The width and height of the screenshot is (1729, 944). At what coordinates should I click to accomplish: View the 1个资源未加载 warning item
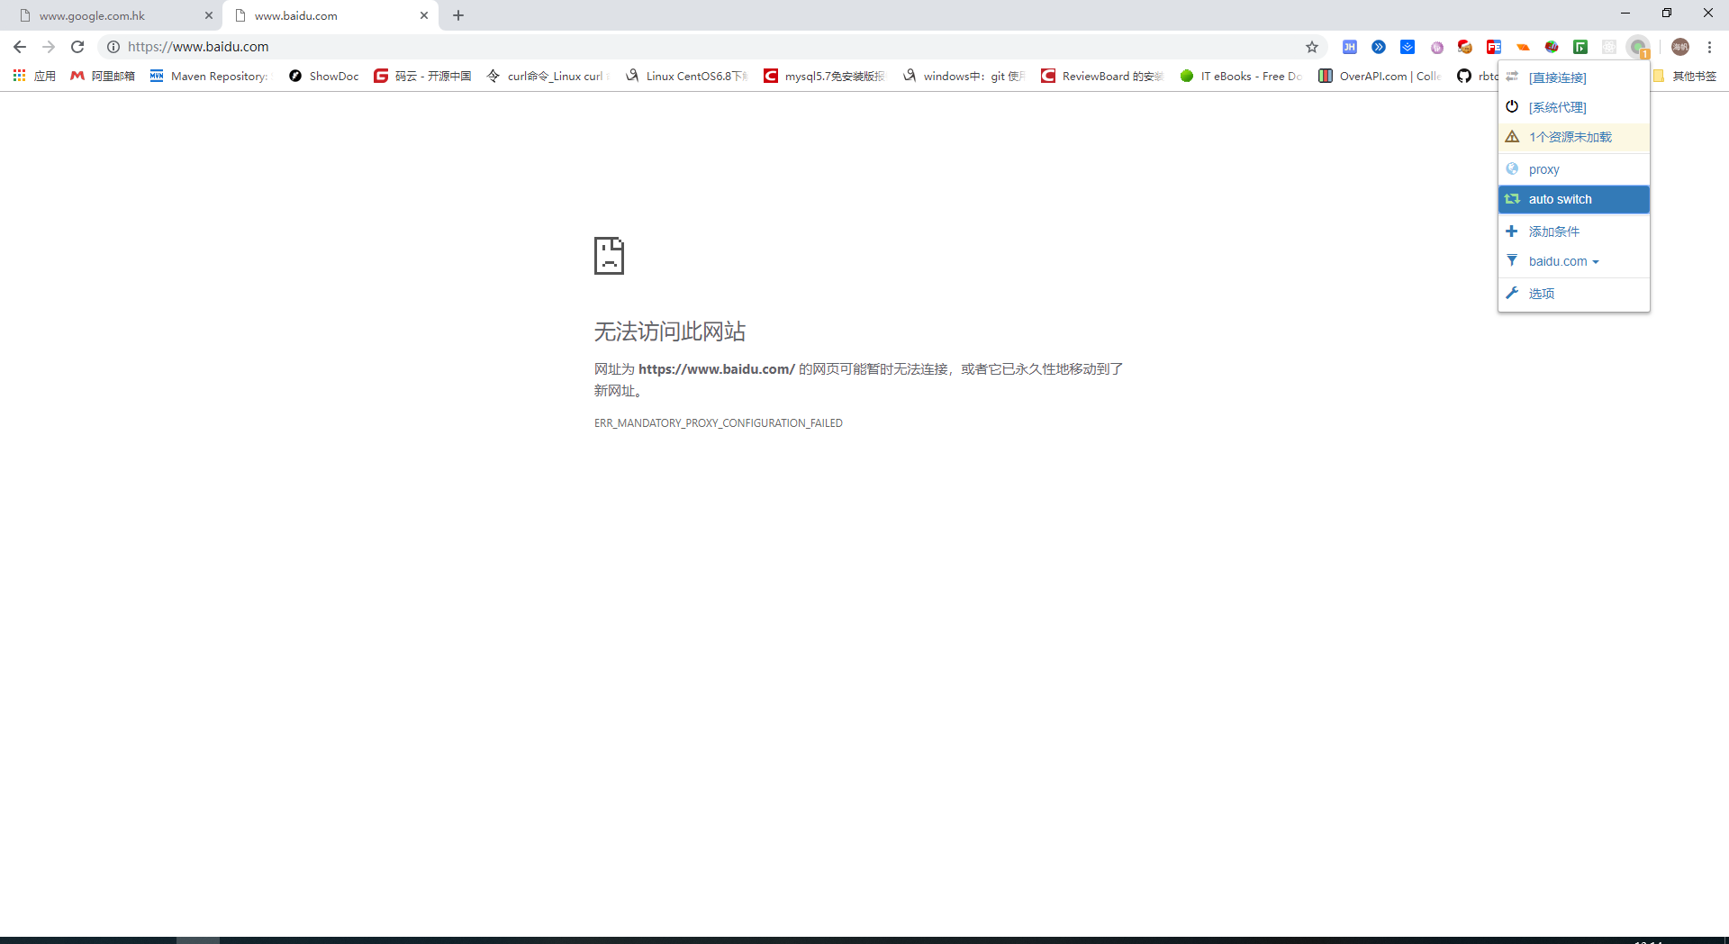click(1573, 137)
